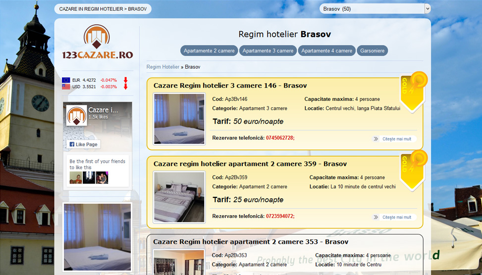Open the listing title 2 camere 353 - Brasov

(x=251, y=242)
